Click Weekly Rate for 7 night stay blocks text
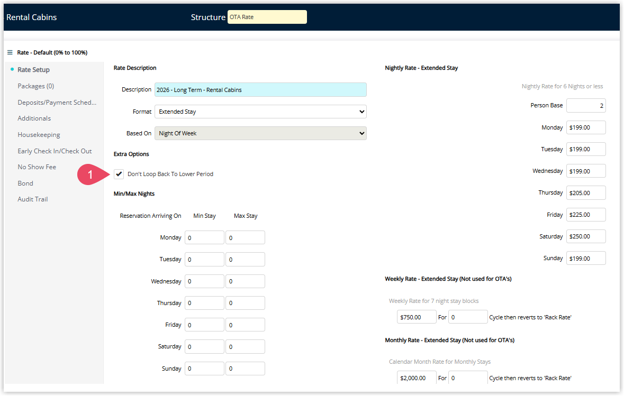The width and height of the screenshot is (624, 396). pyautogui.click(x=434, y=301)
